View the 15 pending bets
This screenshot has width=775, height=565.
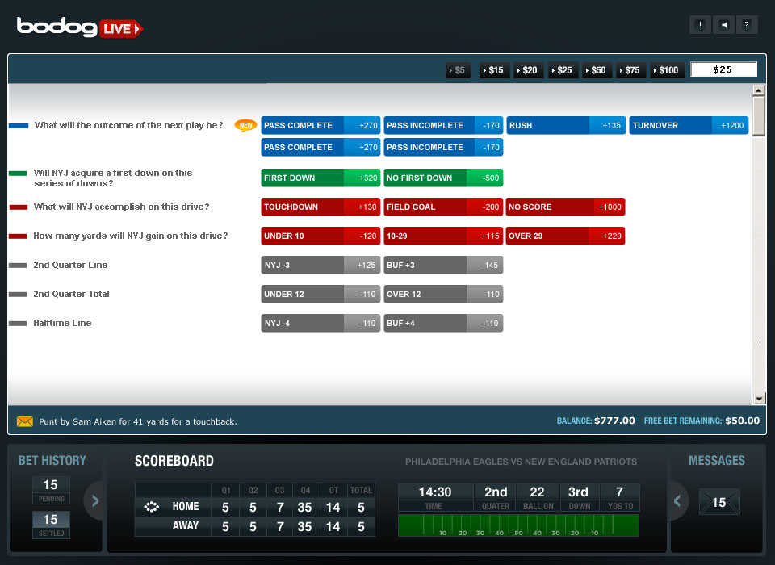[51, 490]
